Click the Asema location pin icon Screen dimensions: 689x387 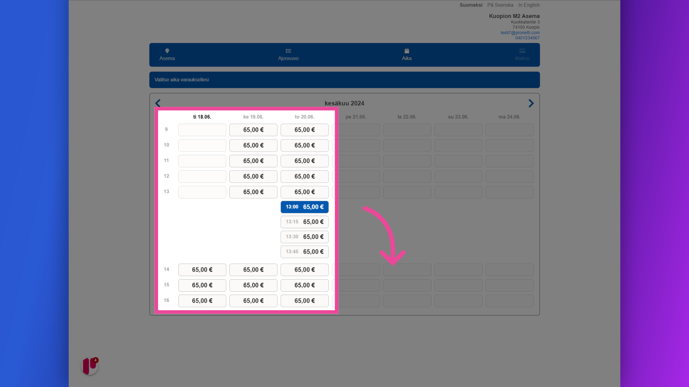point(167,51)
